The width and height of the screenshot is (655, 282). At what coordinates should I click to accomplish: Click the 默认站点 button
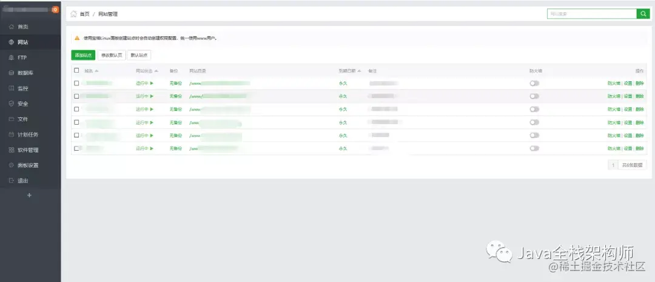pyautogui.click(x=139, y=55)
